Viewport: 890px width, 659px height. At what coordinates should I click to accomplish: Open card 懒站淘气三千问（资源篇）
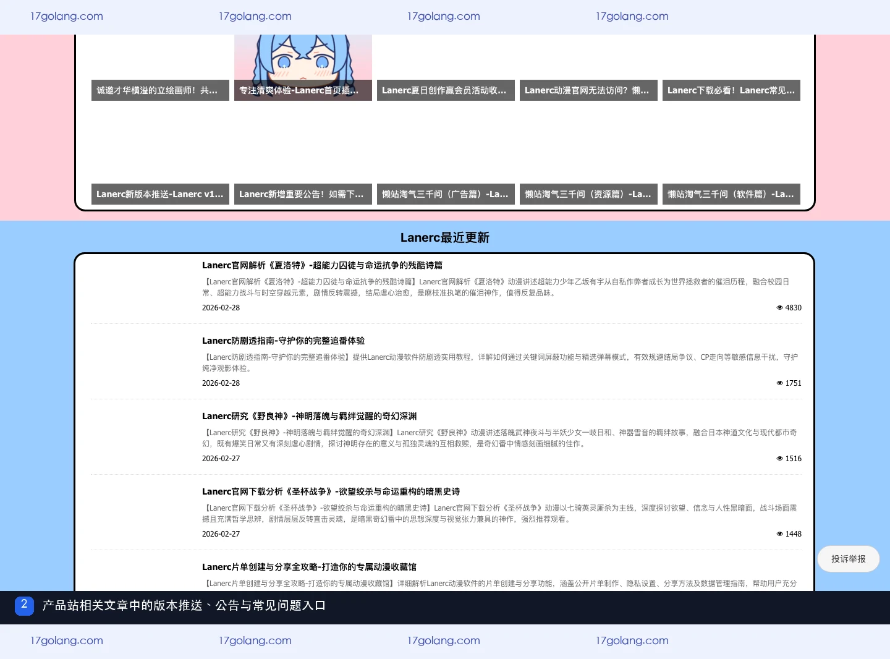[588, 194]
